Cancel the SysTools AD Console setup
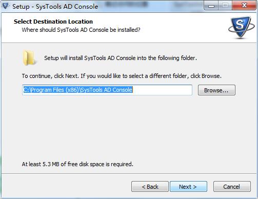Viewport: 258px width, 199px height. (x=232, y=187)
